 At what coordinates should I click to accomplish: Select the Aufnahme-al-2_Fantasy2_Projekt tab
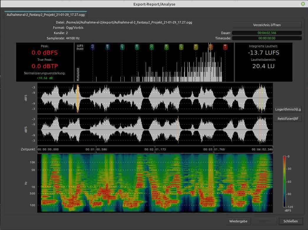click(x=46, y=15)
